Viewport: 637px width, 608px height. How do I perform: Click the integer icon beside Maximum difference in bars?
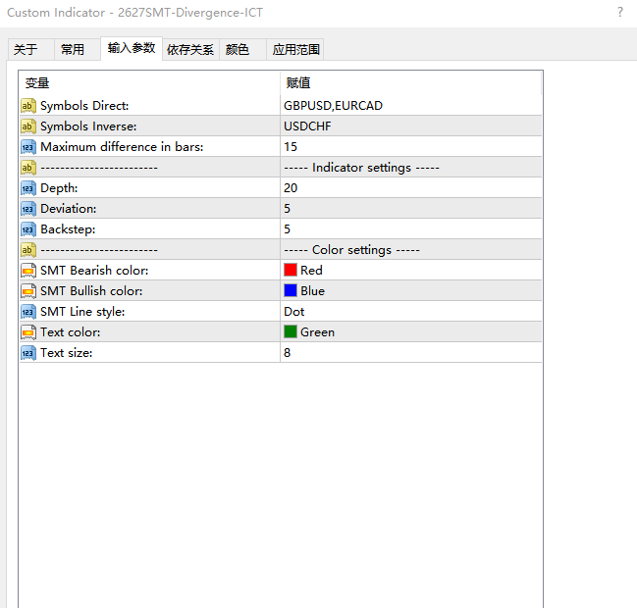pyautogui.click(x=27, y=147)
